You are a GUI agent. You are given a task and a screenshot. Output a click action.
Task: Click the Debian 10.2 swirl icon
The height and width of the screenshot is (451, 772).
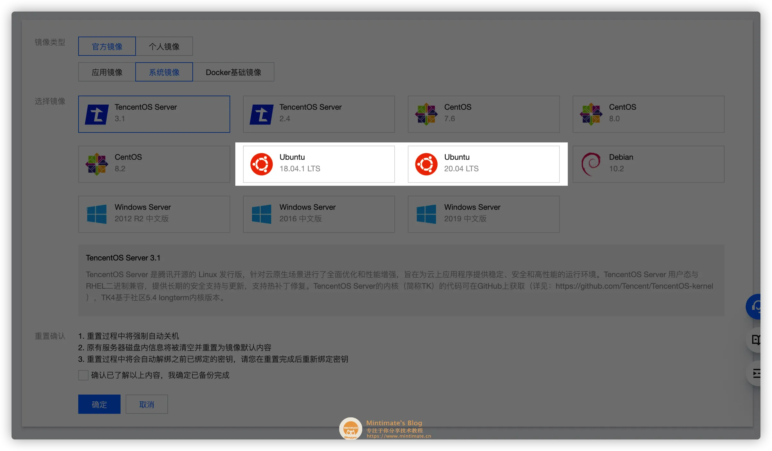(x=591, y=164)
